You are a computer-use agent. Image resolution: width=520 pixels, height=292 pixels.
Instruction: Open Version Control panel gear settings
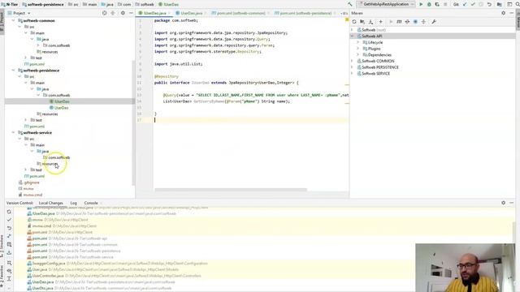[504, 203]
